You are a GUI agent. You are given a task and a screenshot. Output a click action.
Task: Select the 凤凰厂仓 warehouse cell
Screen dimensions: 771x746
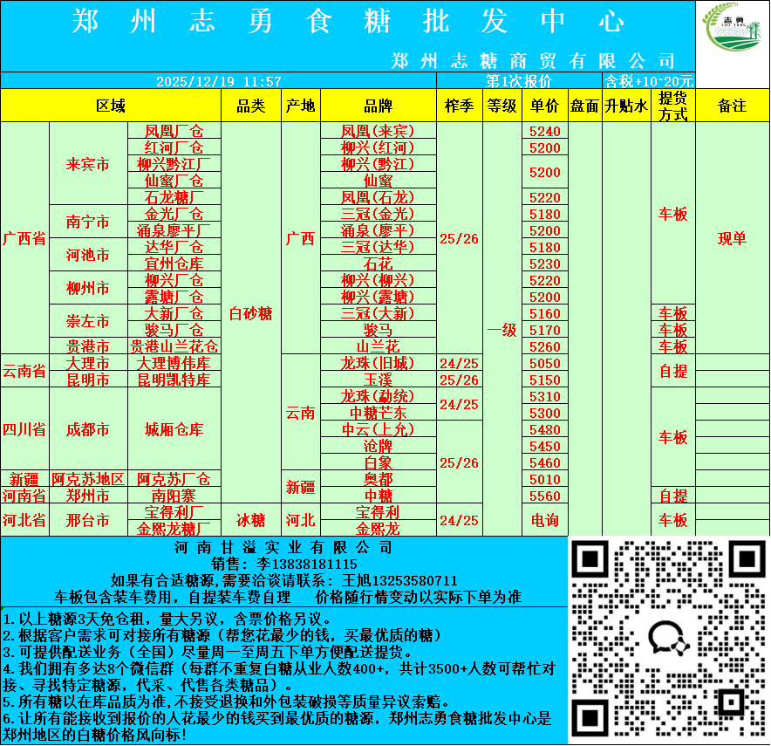click(174, 131)
